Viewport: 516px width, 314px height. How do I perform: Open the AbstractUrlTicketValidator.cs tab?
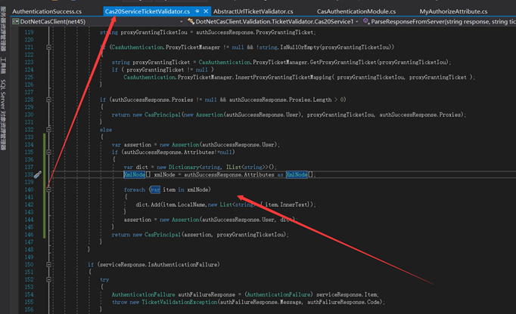coord(253,11)
